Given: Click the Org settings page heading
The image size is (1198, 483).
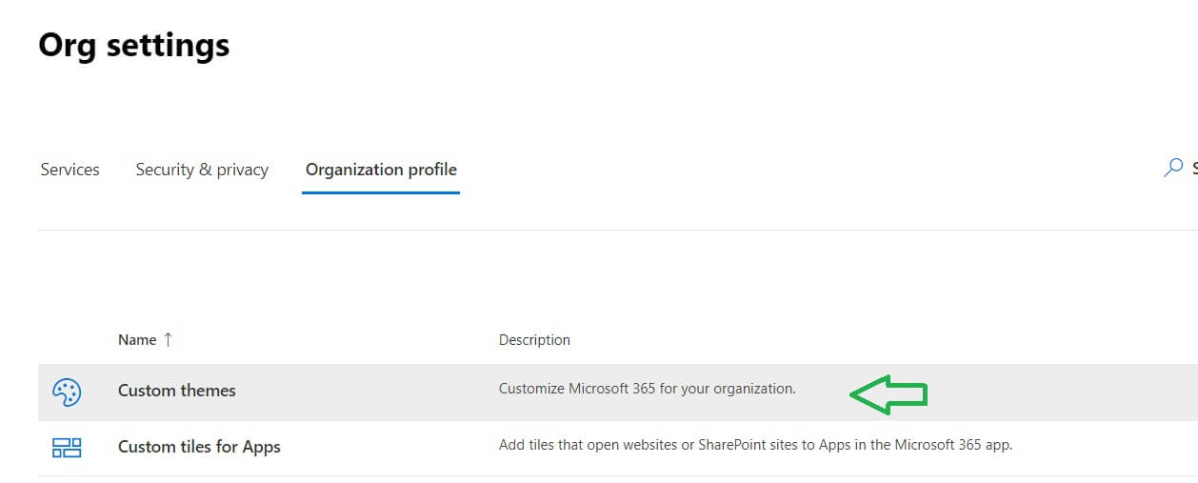Looking at the screenshot, I should point(134,45).
